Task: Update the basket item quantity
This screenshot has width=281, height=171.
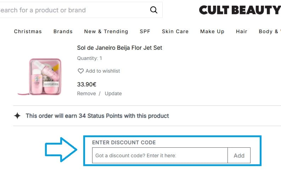Action: tap(113, 93)
